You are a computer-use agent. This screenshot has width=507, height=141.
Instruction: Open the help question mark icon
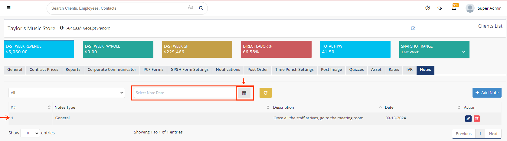[427, 8]
